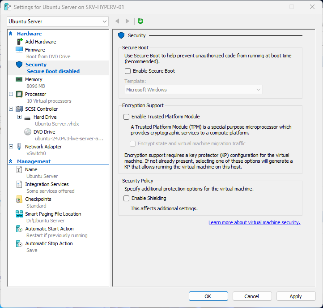Expand the Processor tree node
323x308 pixels.
click(11, 94)
